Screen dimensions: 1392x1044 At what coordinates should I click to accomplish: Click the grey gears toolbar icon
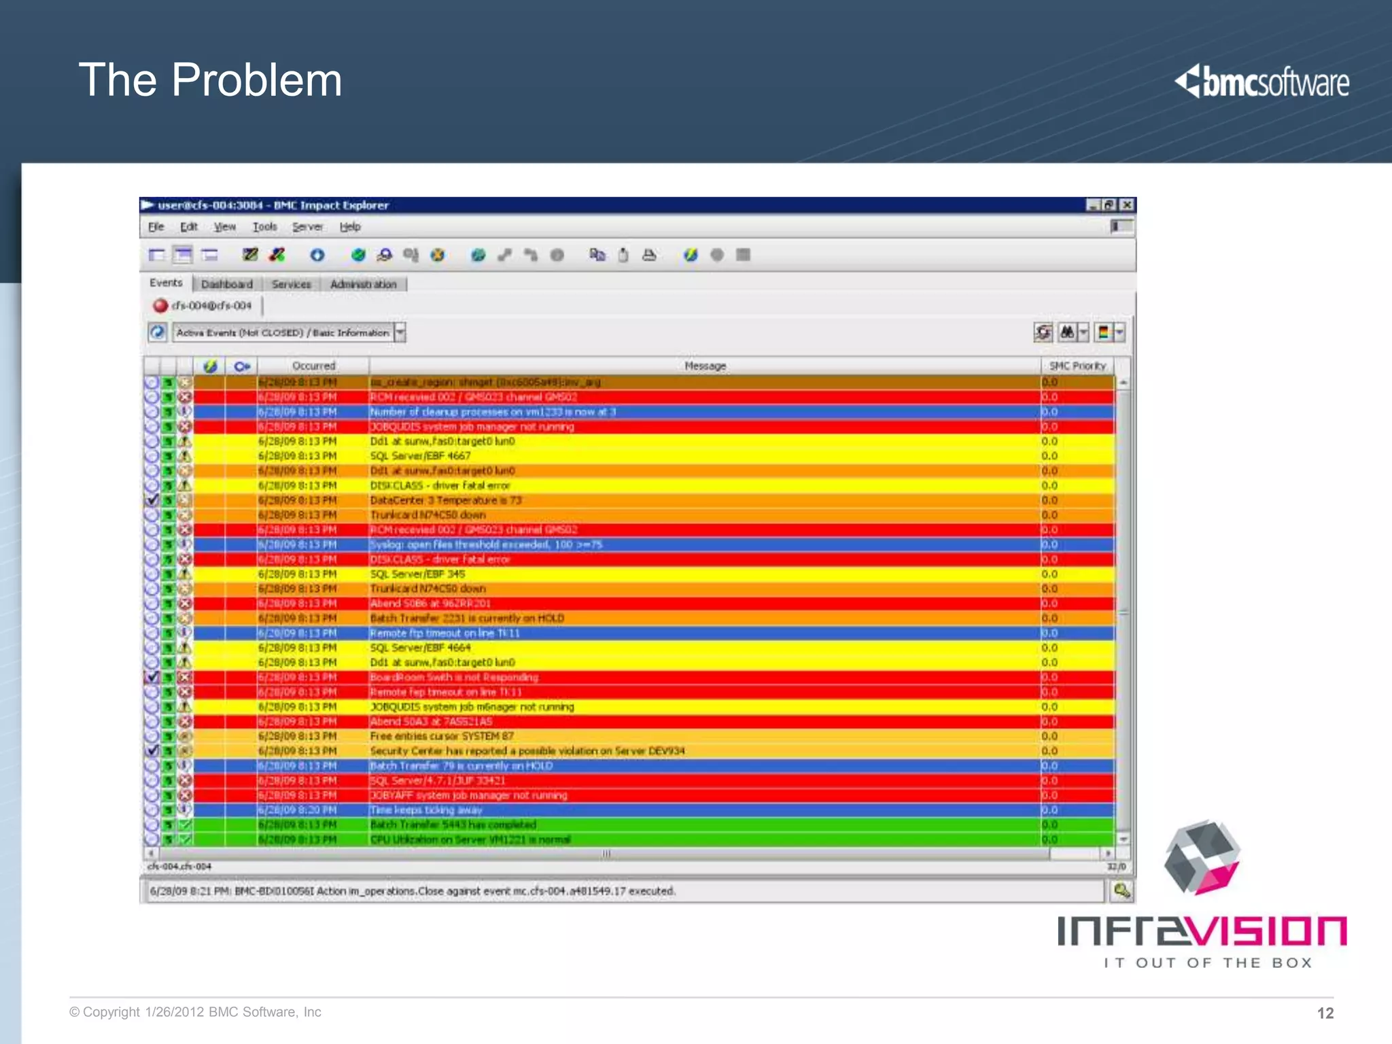point(411,255)
